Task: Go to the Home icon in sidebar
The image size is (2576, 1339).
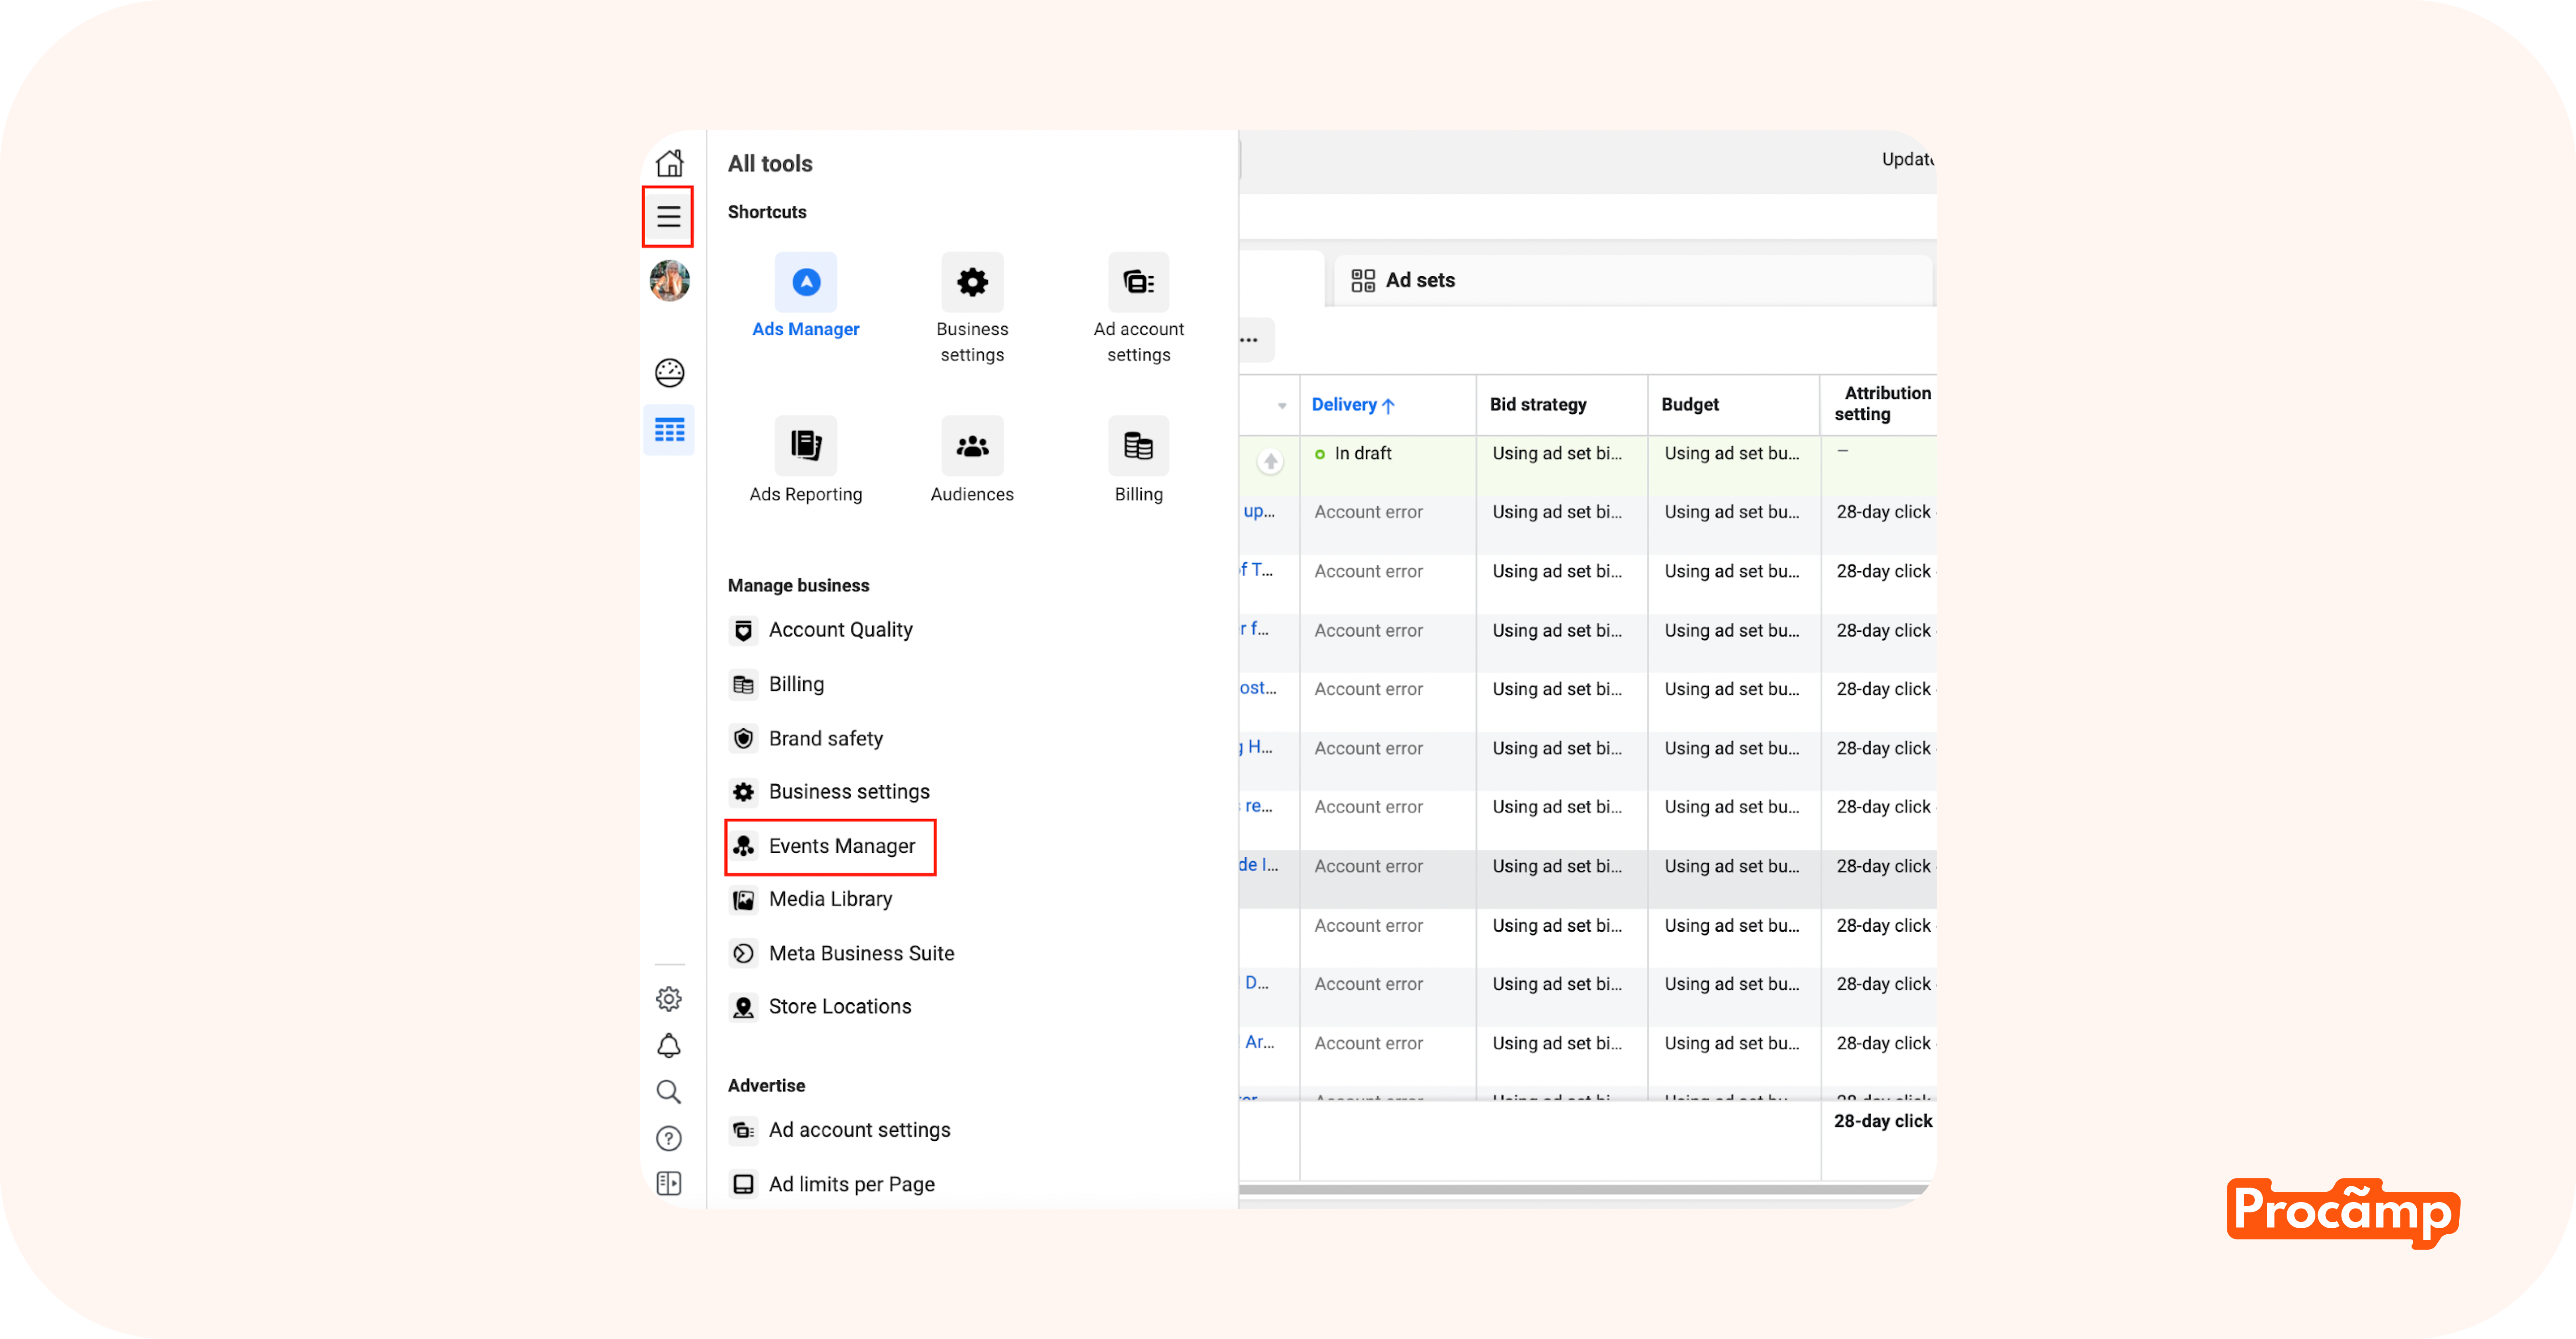Action: [x=669, y=163]
